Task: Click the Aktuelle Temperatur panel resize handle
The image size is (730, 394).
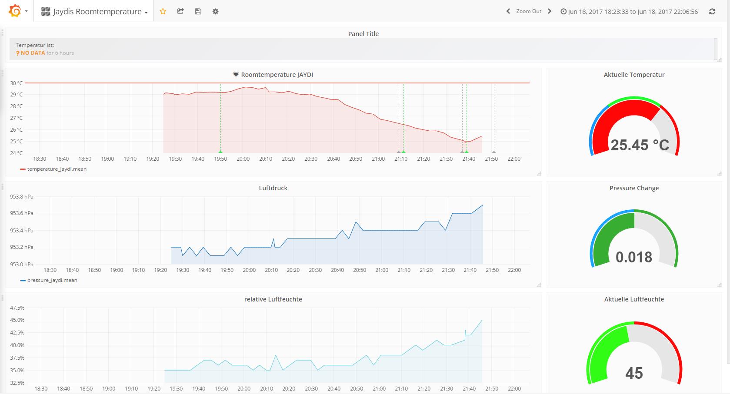Action: click(x=719, y=174)
